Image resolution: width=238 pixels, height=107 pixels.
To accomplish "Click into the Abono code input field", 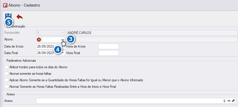I will tap(51, 40).
